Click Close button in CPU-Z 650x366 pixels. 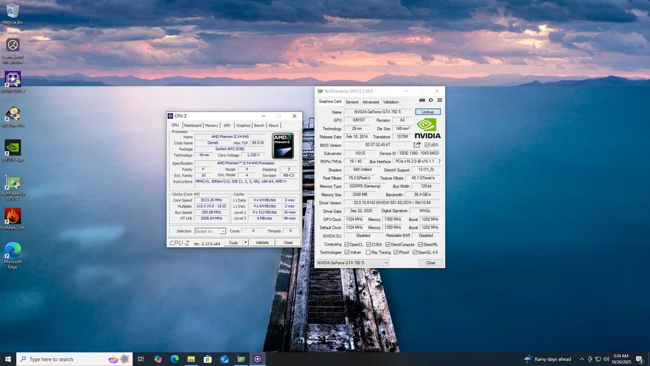(288, 242)
